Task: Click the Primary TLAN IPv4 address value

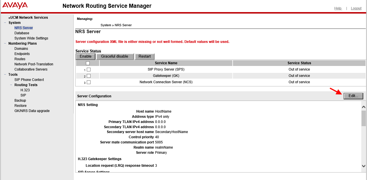Action: (x=160, y=122)
